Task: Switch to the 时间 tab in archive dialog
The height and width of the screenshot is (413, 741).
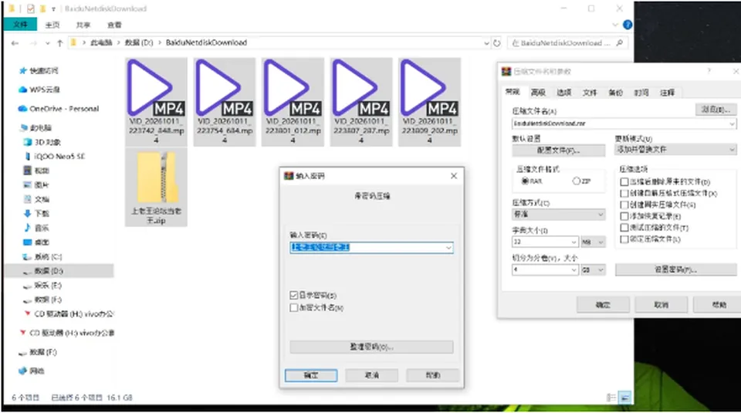Action: point(641,93)
